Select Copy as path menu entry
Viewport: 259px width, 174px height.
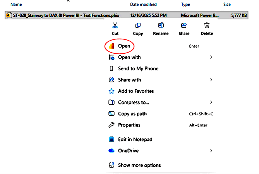[132, 114]
